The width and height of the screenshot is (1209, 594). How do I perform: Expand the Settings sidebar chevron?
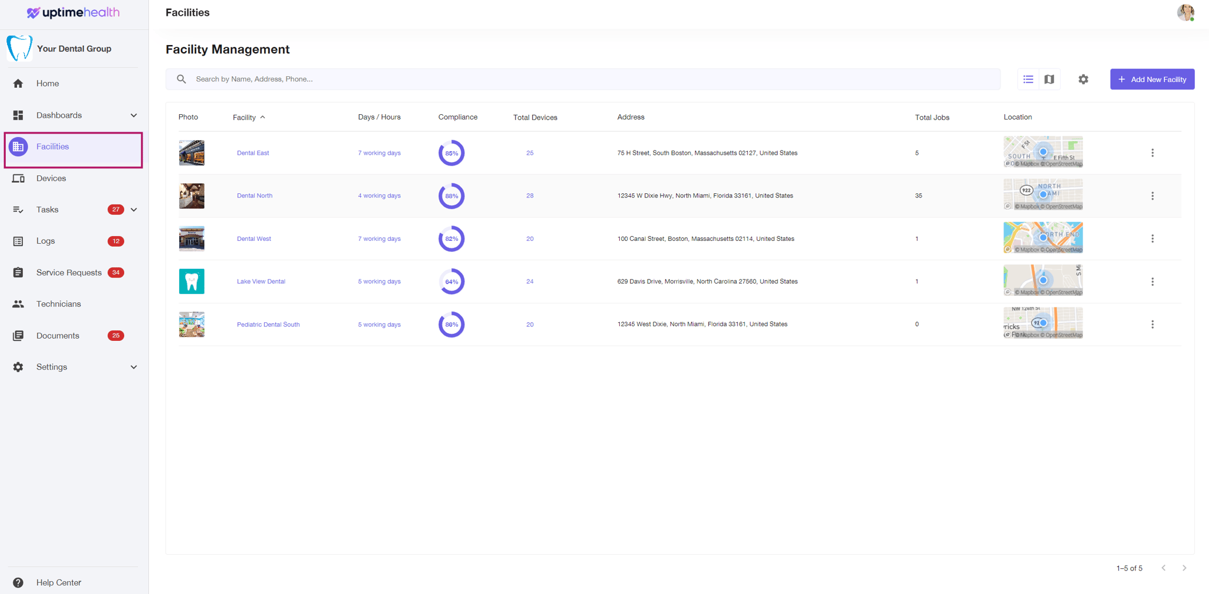[x=134, y=367]
